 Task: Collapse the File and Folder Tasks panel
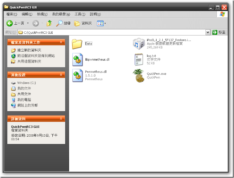click(x=61, y=42)
